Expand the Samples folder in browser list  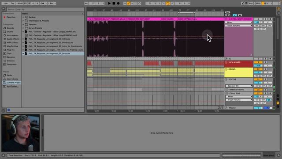click(x=23, y=24)
